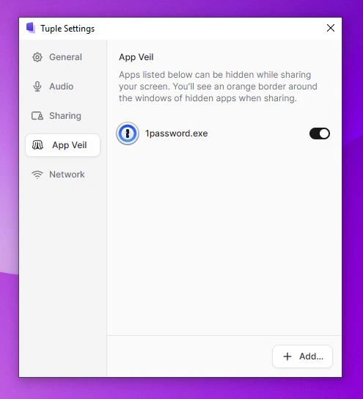363x399 pixels.
Task: Select the 1password.exe entry text
Action: [x=176, y=133]
